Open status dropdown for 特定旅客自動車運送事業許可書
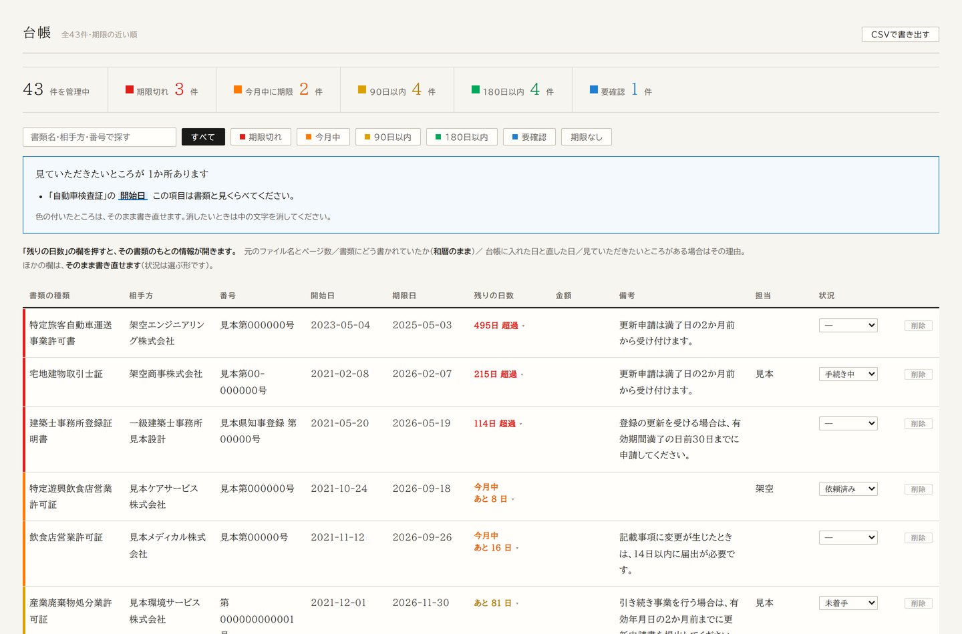Screen dimensions: 962x634 coord(848,325)
